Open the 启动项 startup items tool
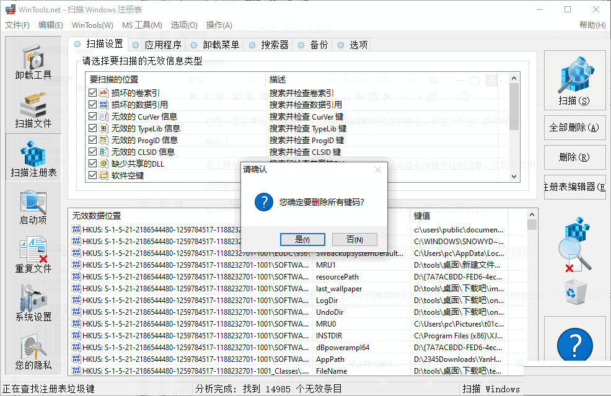This screenshot has width=611, height=396. pyautogui.click(x=33, y=207)
